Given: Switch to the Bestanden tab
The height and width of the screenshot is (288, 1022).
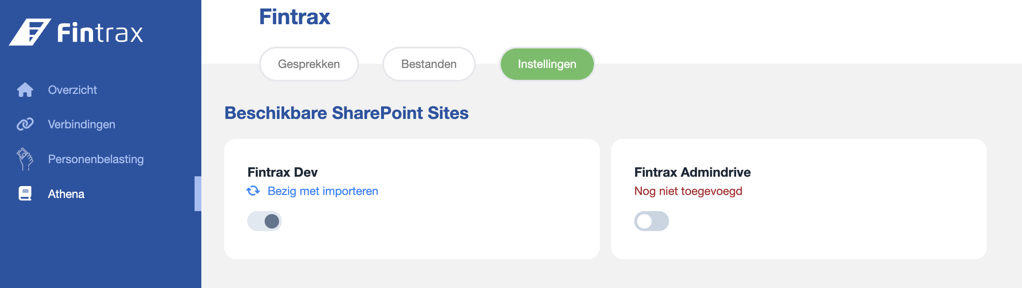Looking at the screenshot, I should click(429, 64).
